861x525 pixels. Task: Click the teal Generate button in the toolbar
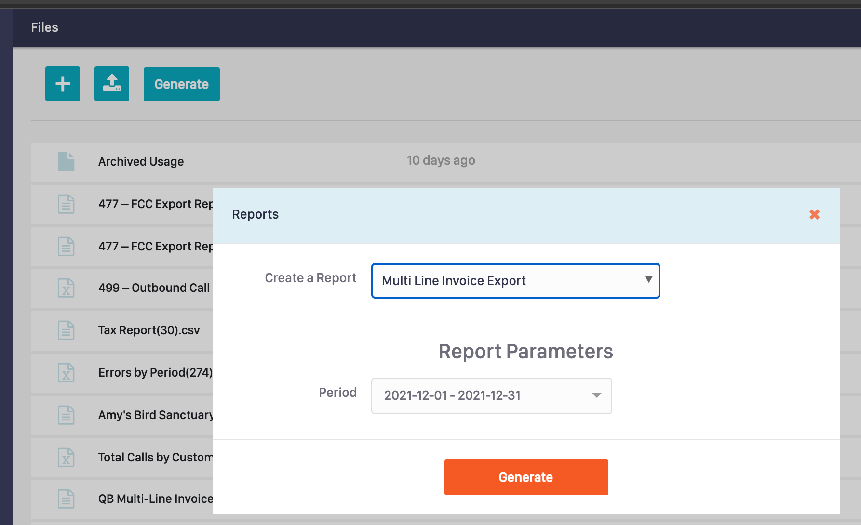tap(181, 84)
